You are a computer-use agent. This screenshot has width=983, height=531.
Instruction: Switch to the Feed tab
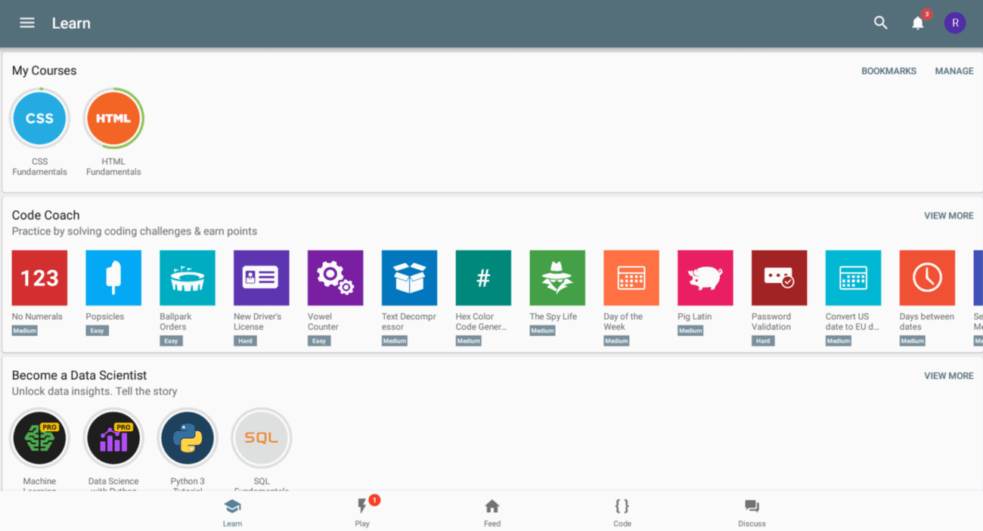(x=492, y=512)
